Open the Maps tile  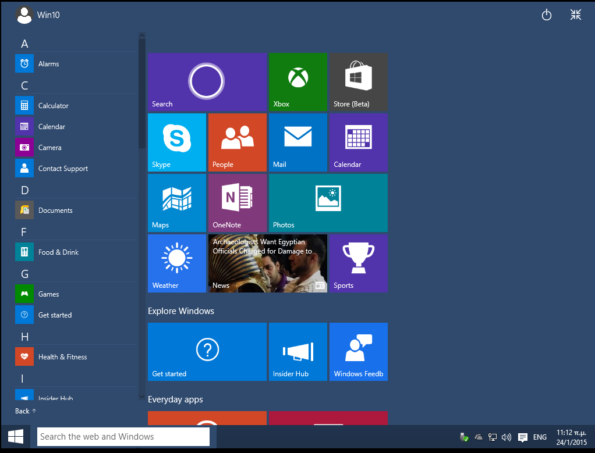pyautogui.click(x=177, y=203)
